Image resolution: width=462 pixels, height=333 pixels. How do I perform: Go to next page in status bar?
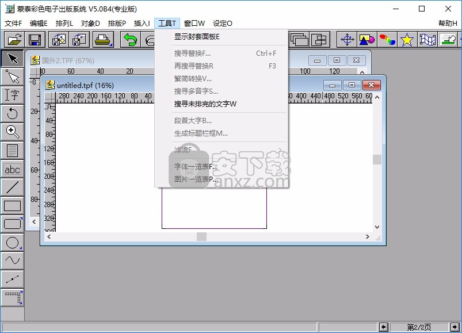click(455, 327)
